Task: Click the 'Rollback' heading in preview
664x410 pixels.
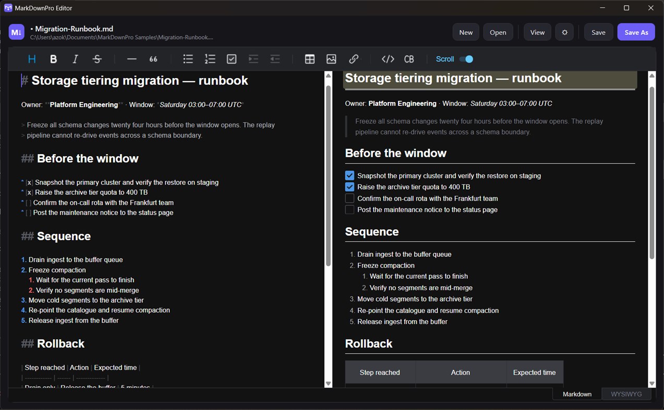Action: click(369, 343)
